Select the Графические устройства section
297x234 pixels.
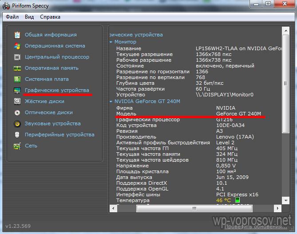57,90
